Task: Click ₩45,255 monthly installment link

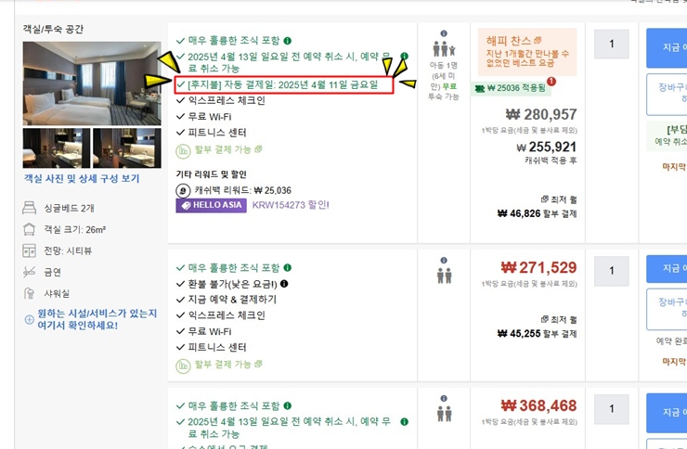Action: click(x=537, y=333)
